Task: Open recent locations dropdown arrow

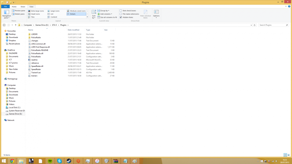Action: pos(12,25)
